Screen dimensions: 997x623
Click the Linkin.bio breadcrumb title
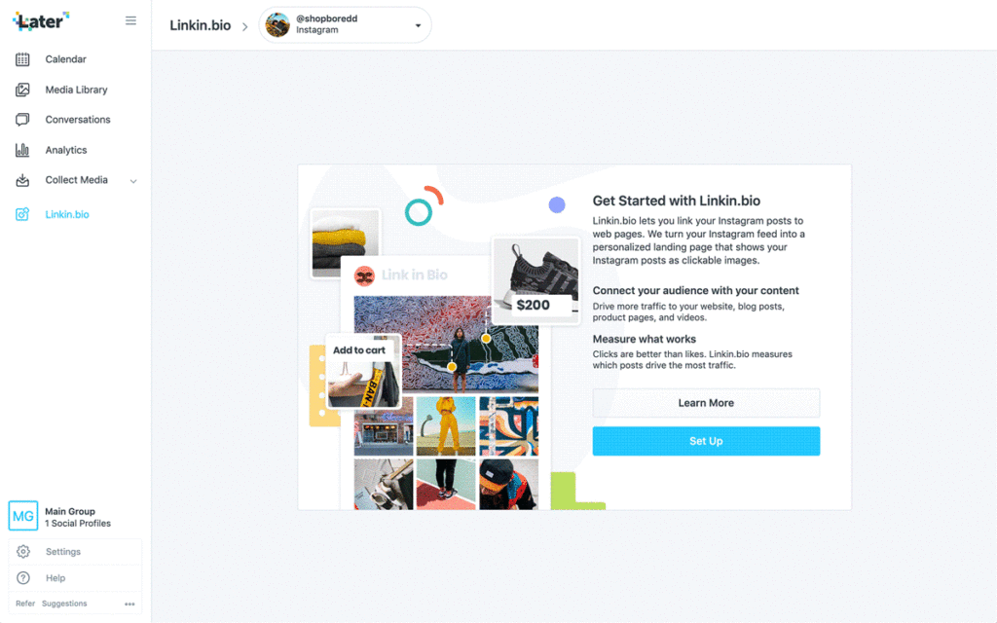[x=201, y=25]
